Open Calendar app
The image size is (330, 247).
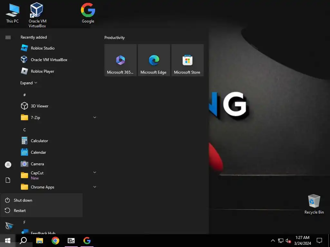pos(58,152)
